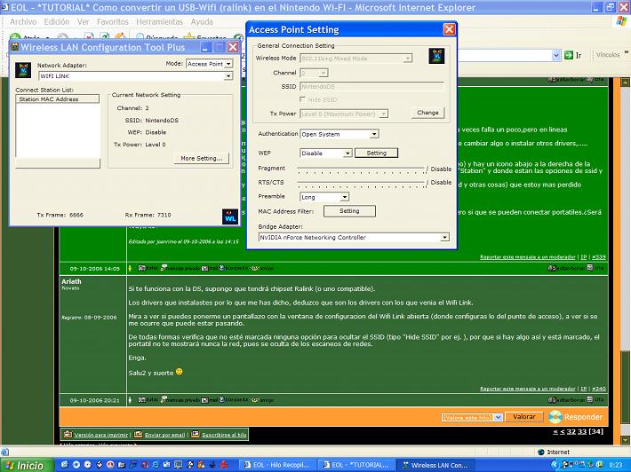Open the Valora este hilo rating dropdown

tap(499, 417)
